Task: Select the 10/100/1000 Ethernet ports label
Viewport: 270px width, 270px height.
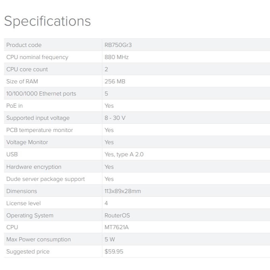Action: pyautogui.click(x=41, y=93)
